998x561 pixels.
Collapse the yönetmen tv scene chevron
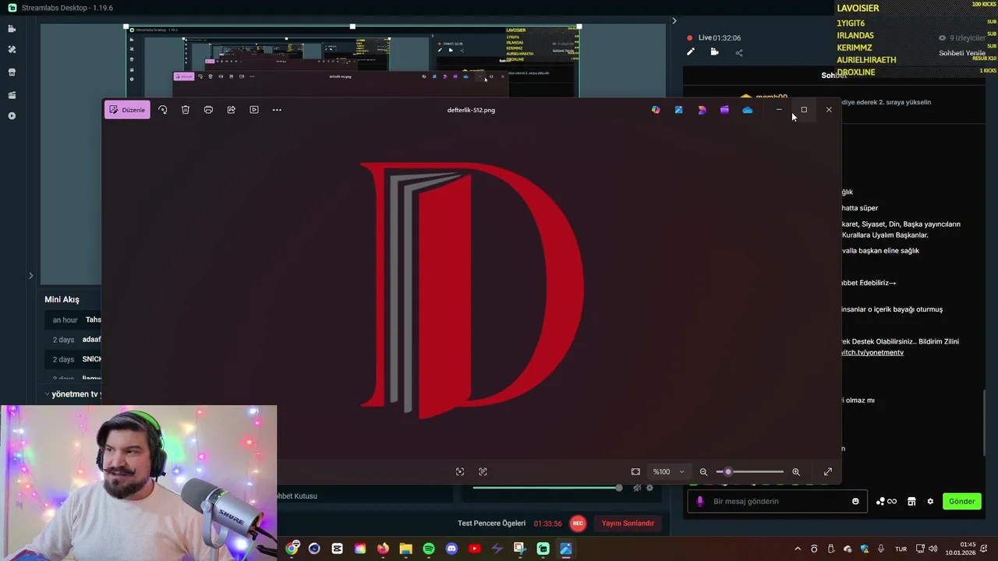pyautogui.click(x=47, y=394)
